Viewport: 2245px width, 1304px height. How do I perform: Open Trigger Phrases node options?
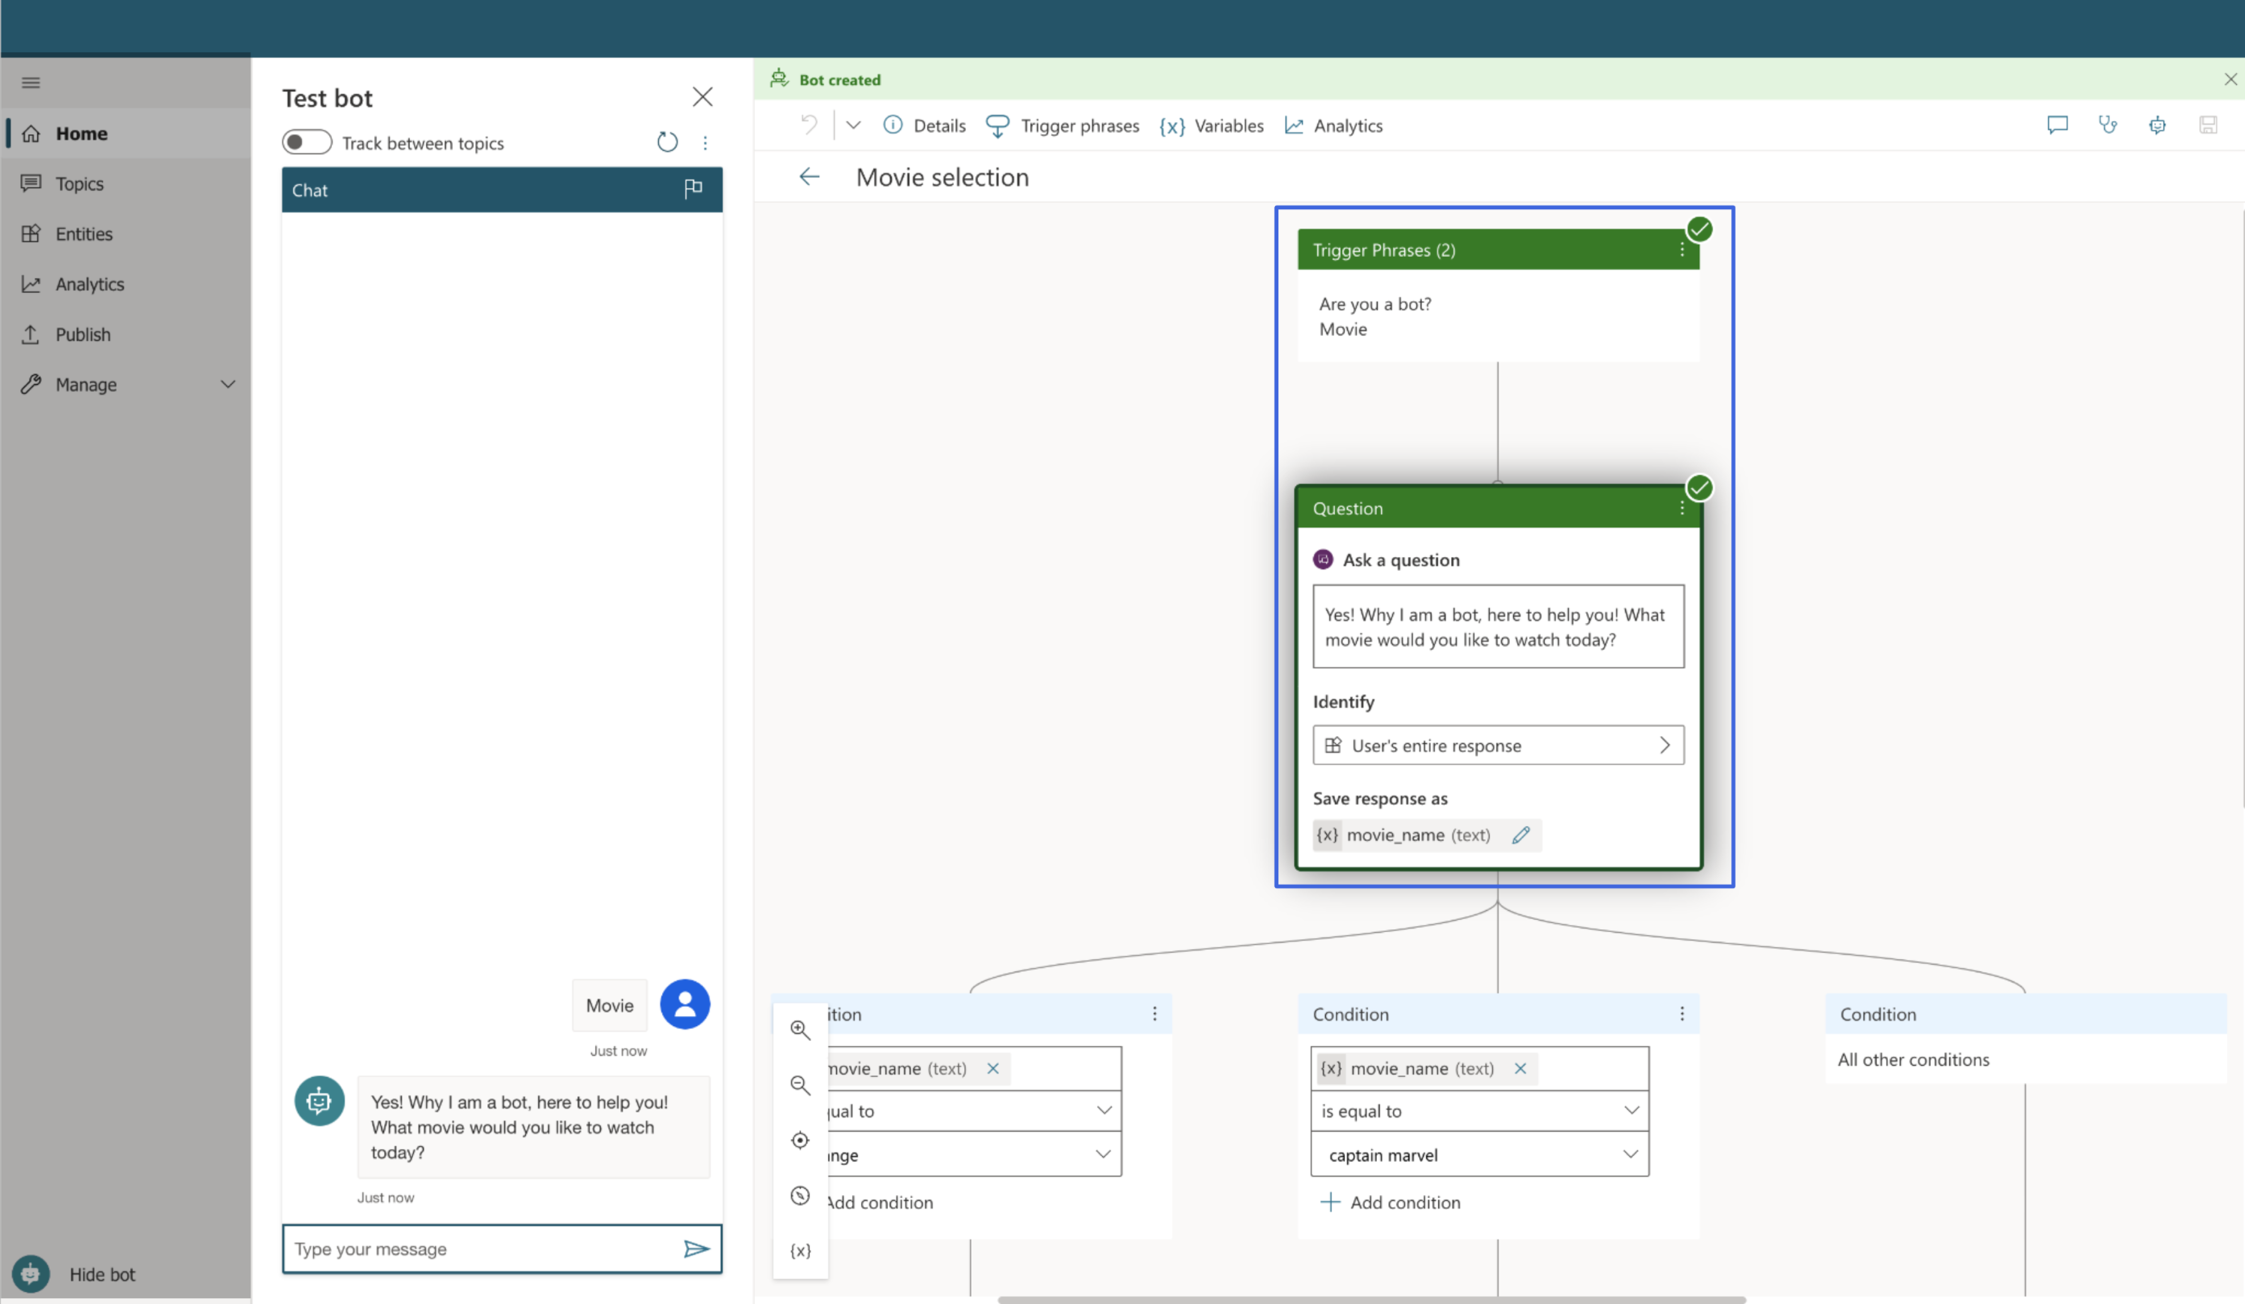(x=1682, y=250)
